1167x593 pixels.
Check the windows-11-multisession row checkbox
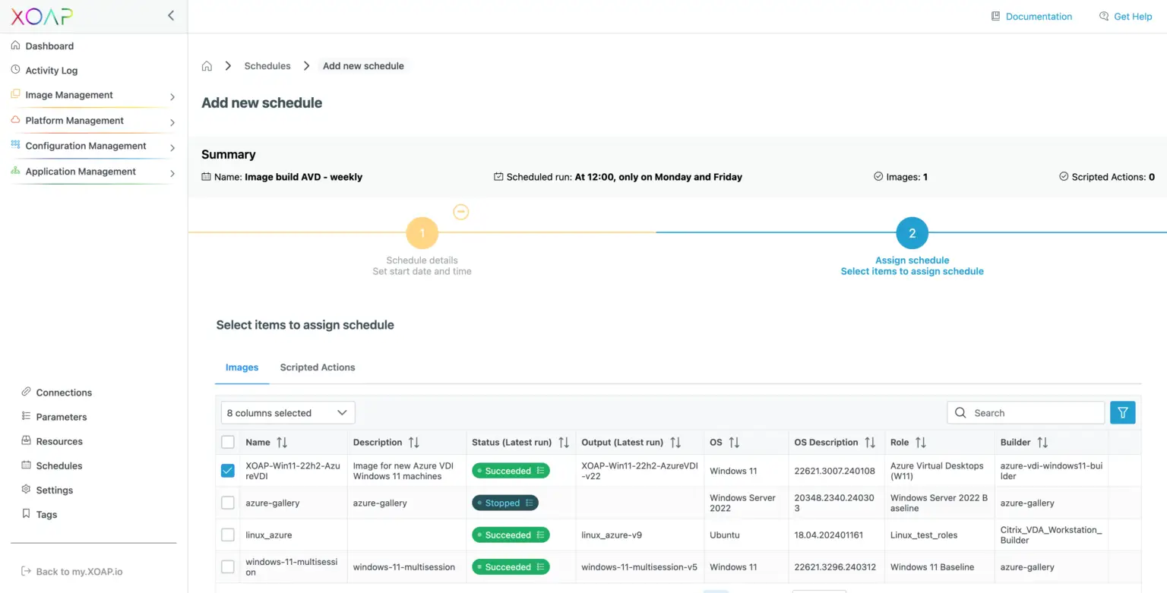tap(228, 566)
